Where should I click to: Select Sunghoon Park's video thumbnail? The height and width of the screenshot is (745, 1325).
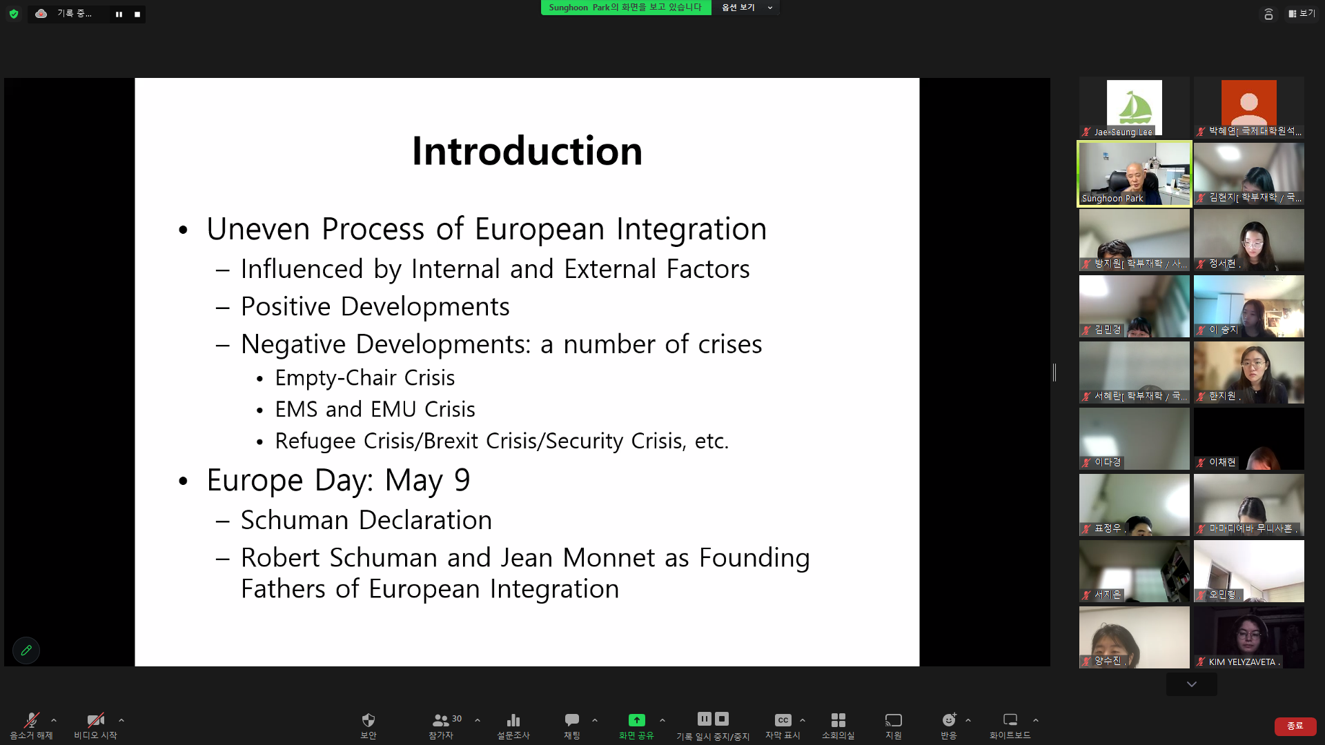1134,174
